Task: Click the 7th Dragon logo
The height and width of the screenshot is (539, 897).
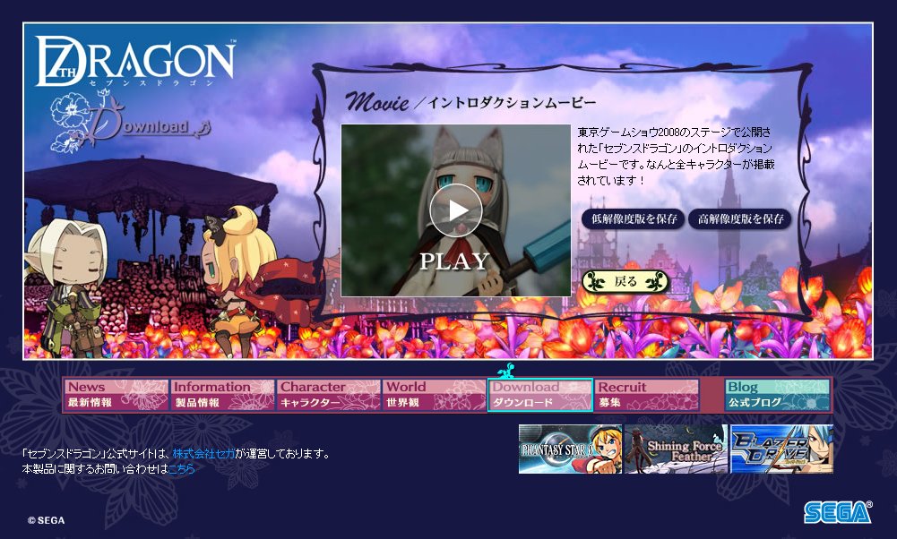Action: [x=135, y=63]
